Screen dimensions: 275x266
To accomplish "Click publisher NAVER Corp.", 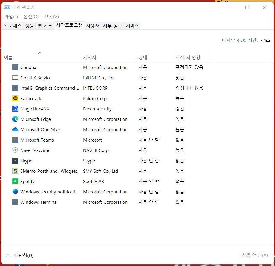I will [96, 150].
